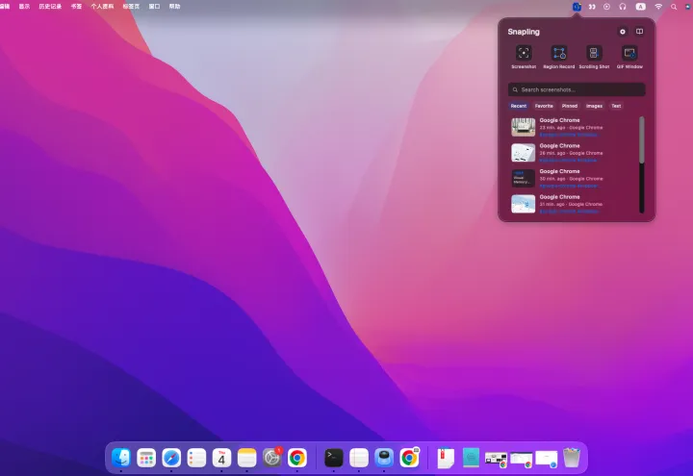Open the second Chrome icon beside blue lens app

409,458
